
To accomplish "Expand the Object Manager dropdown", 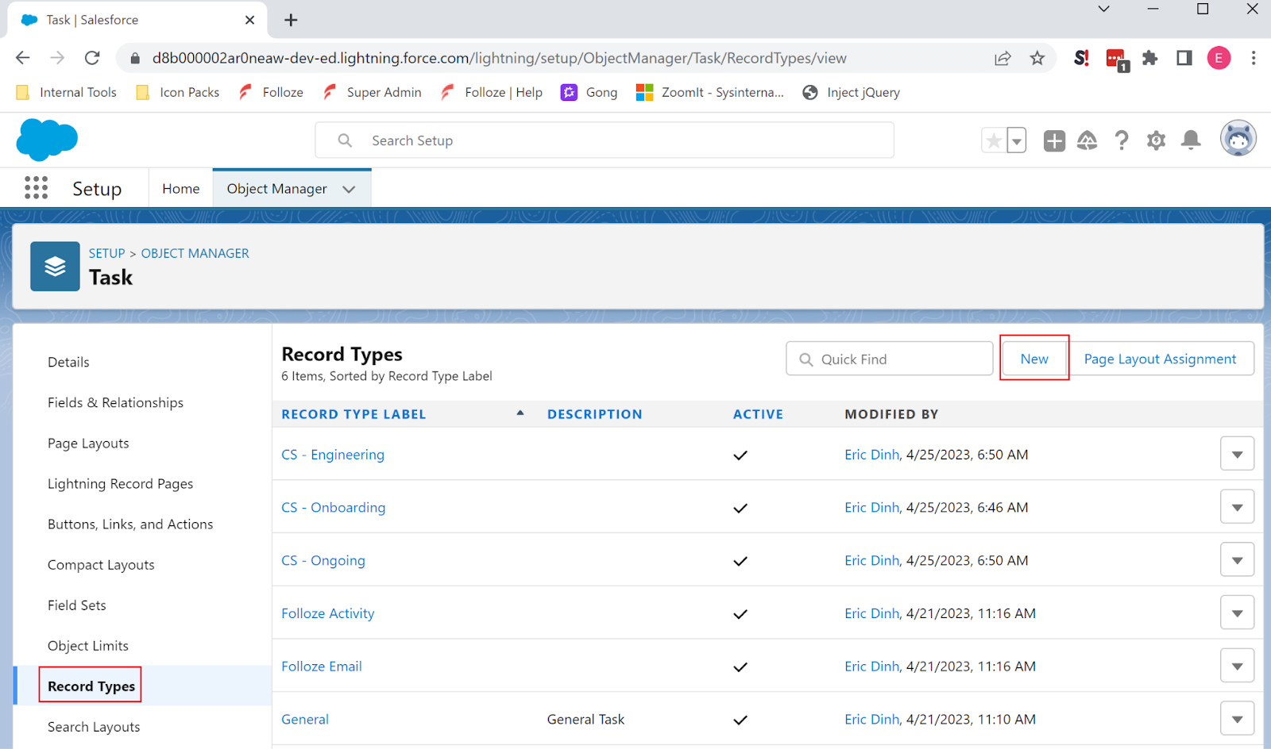I will point(349,189).
